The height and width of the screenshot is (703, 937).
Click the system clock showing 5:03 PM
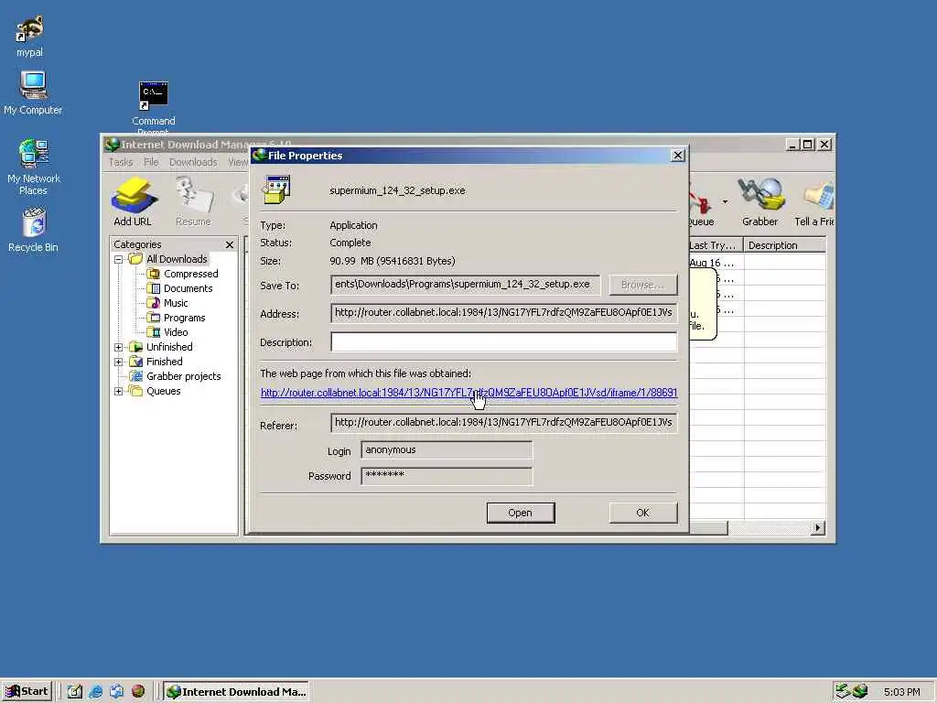tap(901, 692)
